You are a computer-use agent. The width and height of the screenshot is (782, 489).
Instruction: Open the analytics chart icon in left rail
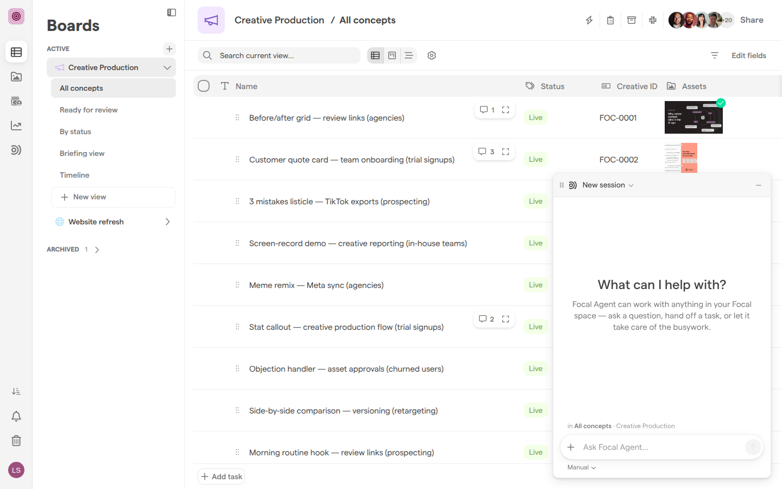pos(16,126)
